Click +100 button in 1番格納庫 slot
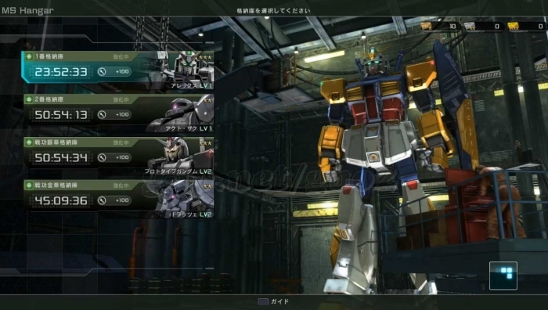 click(x=122, y=72)
